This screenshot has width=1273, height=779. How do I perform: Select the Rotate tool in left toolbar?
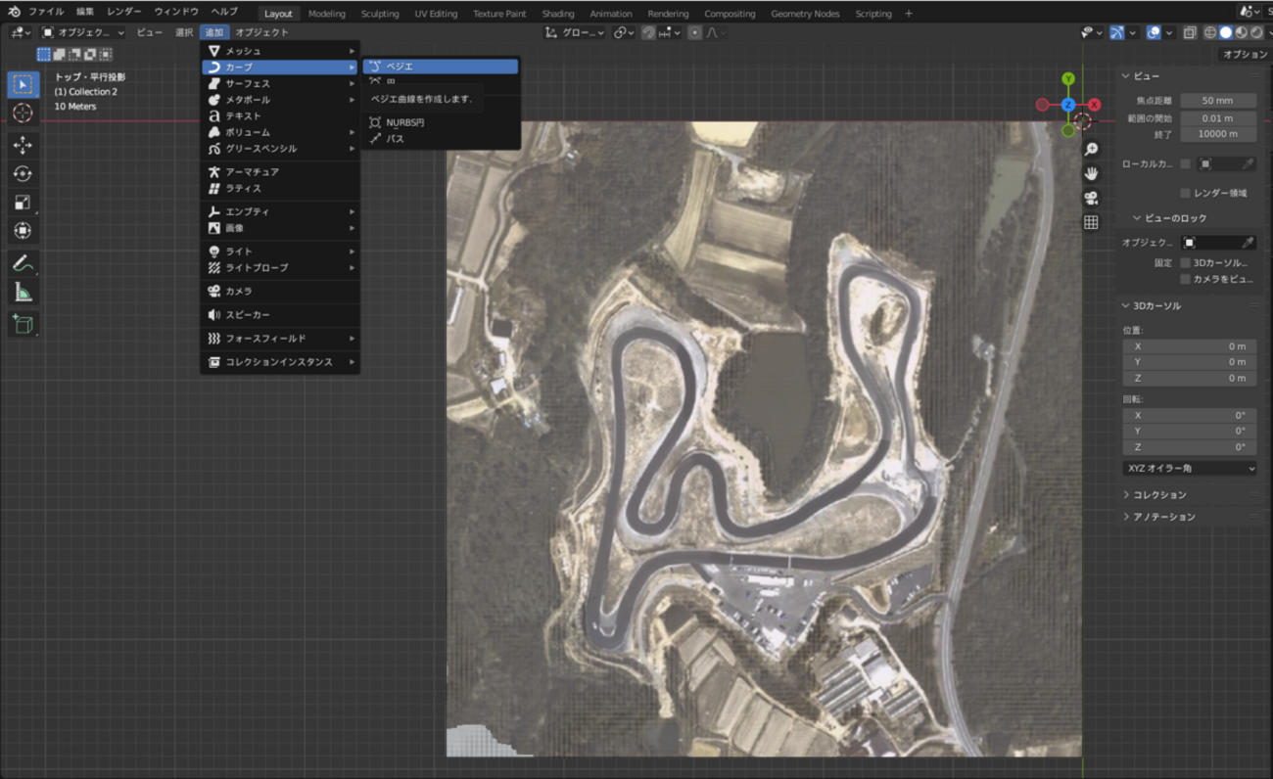23,174
